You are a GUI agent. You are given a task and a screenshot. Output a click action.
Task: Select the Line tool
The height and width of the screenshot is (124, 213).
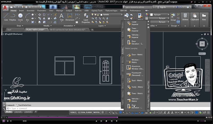click(x=6, y=17)
